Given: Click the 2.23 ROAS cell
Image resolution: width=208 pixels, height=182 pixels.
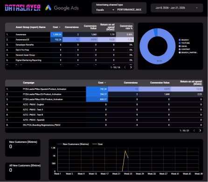Looking at the screenshot, I should [x=187, y=94].
